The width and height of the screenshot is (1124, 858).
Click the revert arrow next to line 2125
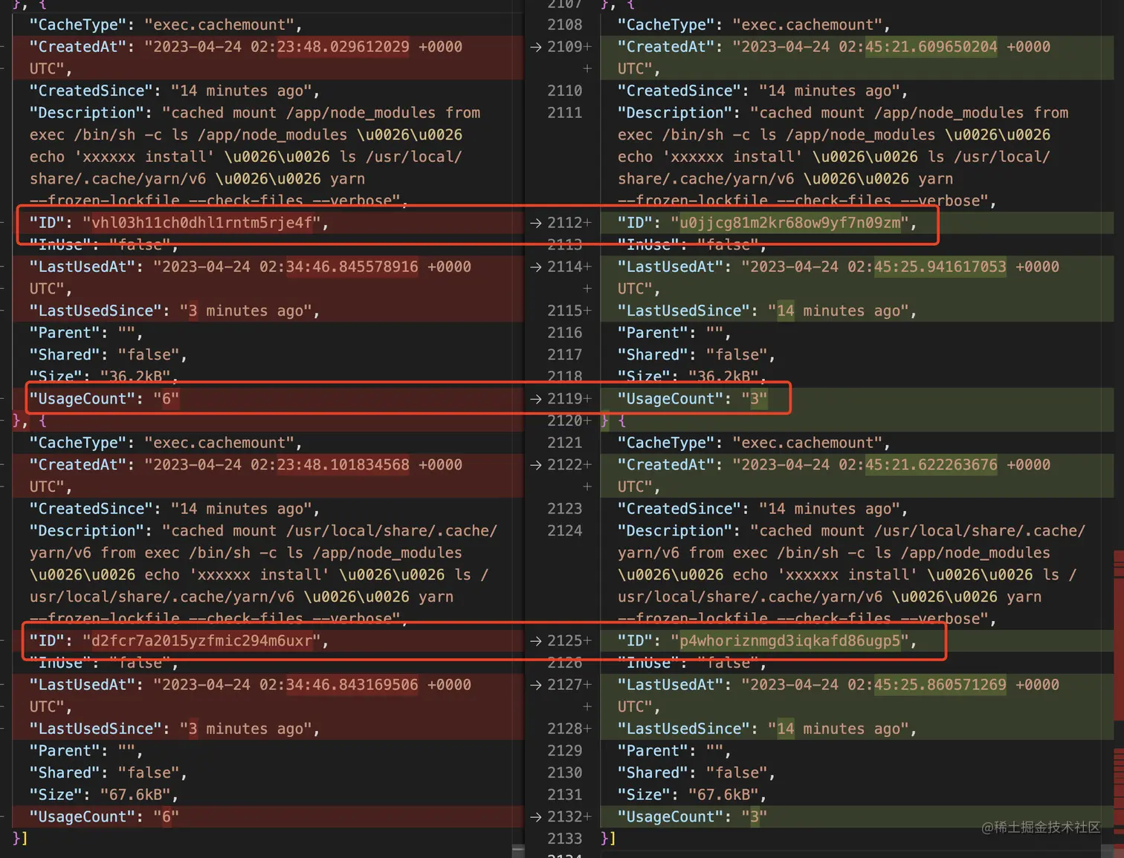coord(535,641)
